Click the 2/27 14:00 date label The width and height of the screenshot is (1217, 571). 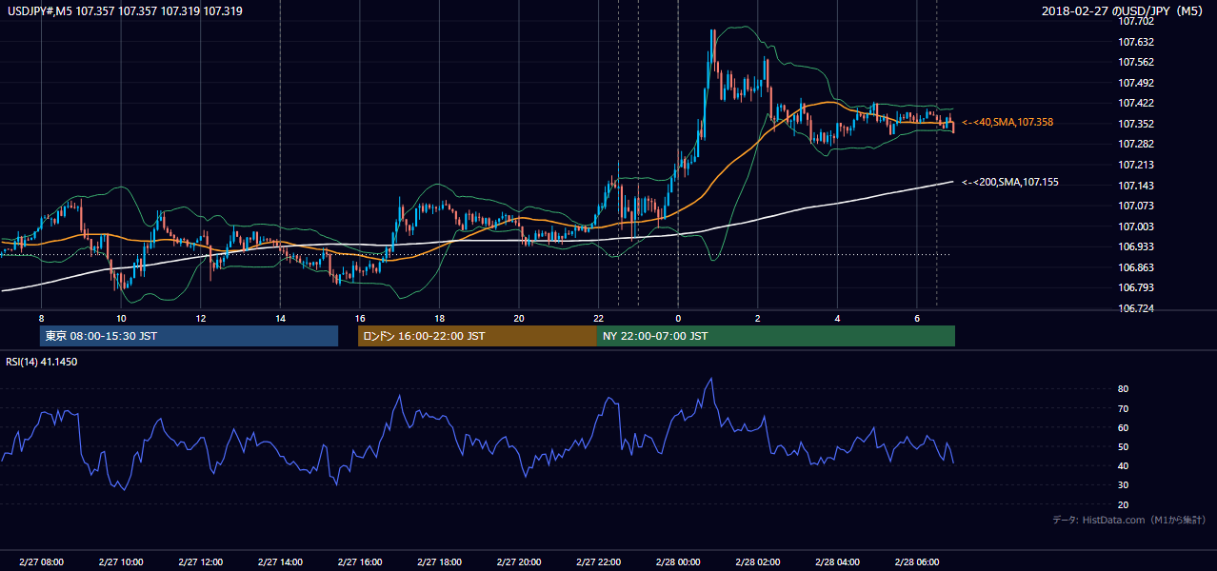pyautogui.click(x=280, y=562)
